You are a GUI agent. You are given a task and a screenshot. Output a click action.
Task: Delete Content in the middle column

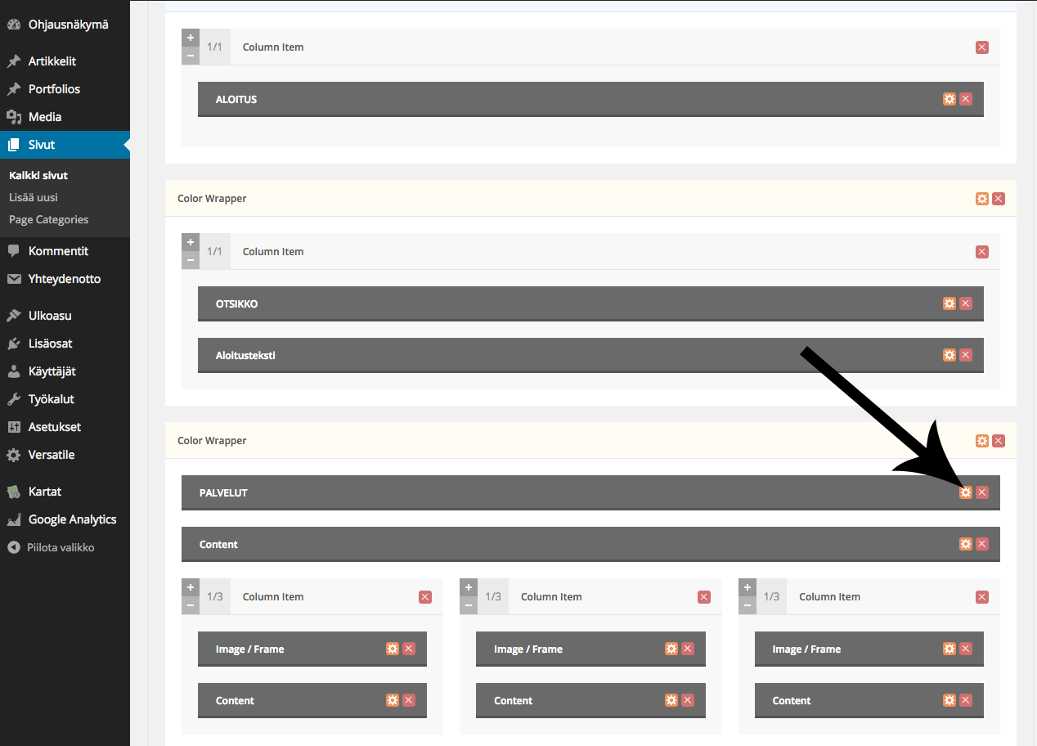click(688, 700)
